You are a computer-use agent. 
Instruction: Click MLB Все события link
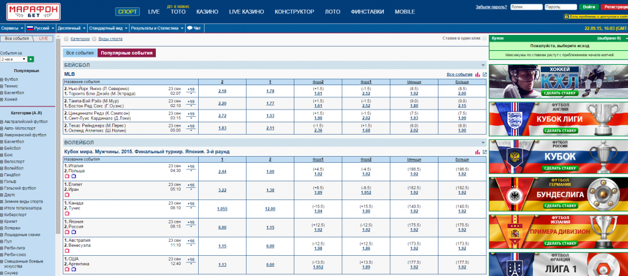(459, 74)
